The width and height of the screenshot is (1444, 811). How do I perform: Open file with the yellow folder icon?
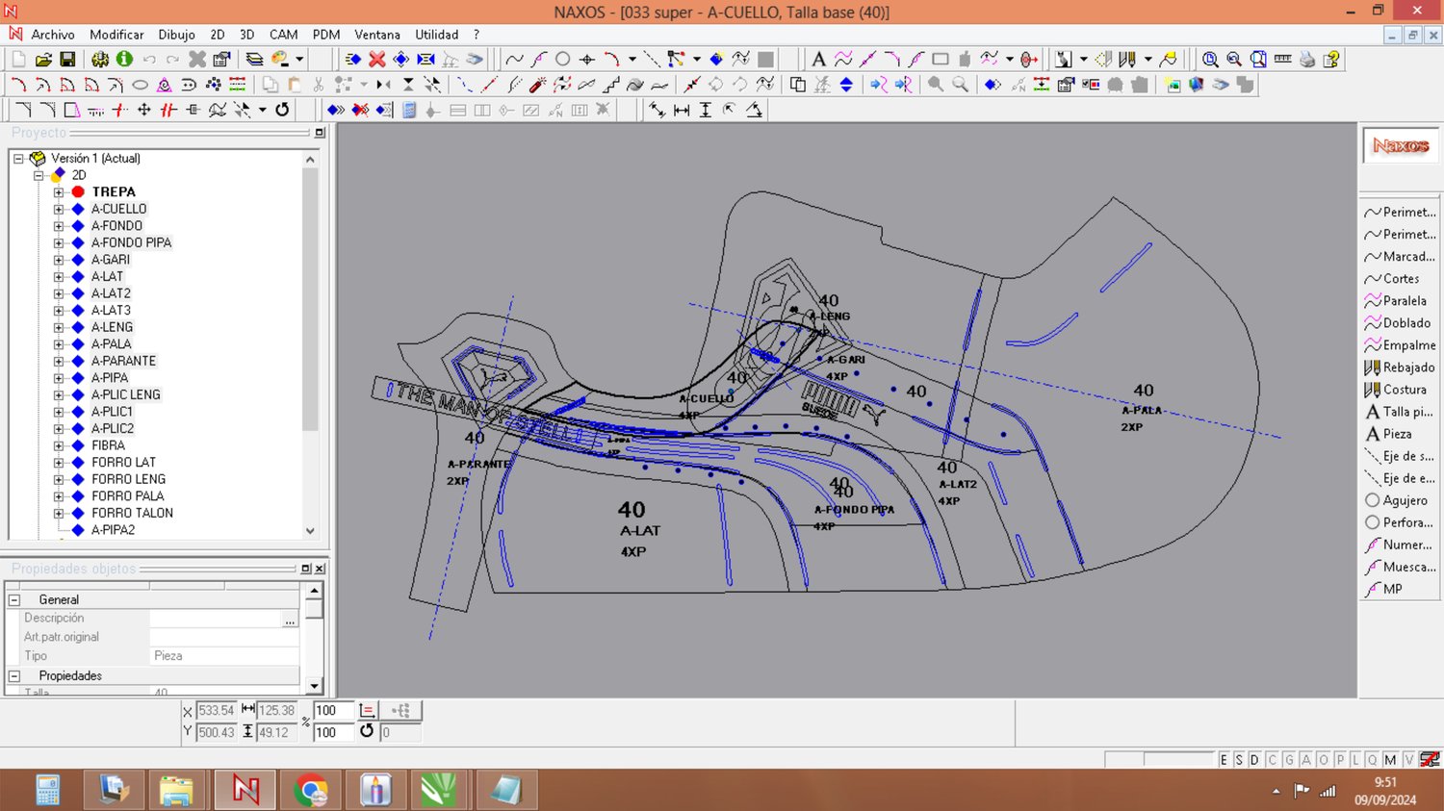pyautogui.click(x=43, y=60)
